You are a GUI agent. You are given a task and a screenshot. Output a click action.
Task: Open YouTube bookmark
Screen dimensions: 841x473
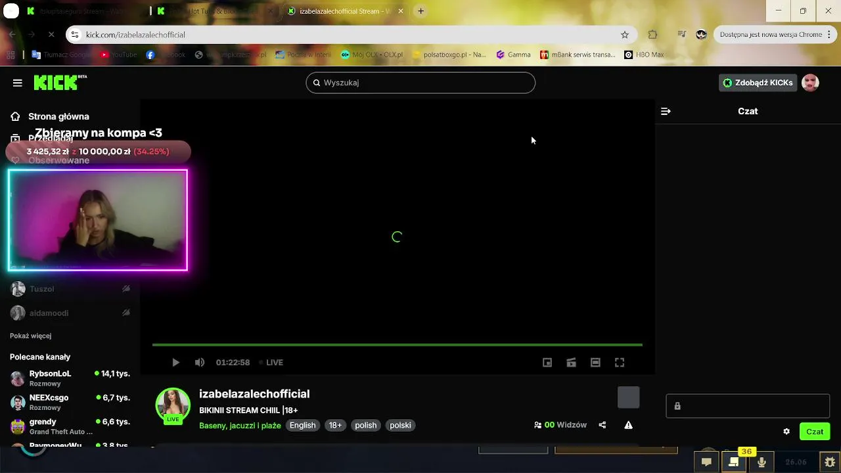click(118, 55)
